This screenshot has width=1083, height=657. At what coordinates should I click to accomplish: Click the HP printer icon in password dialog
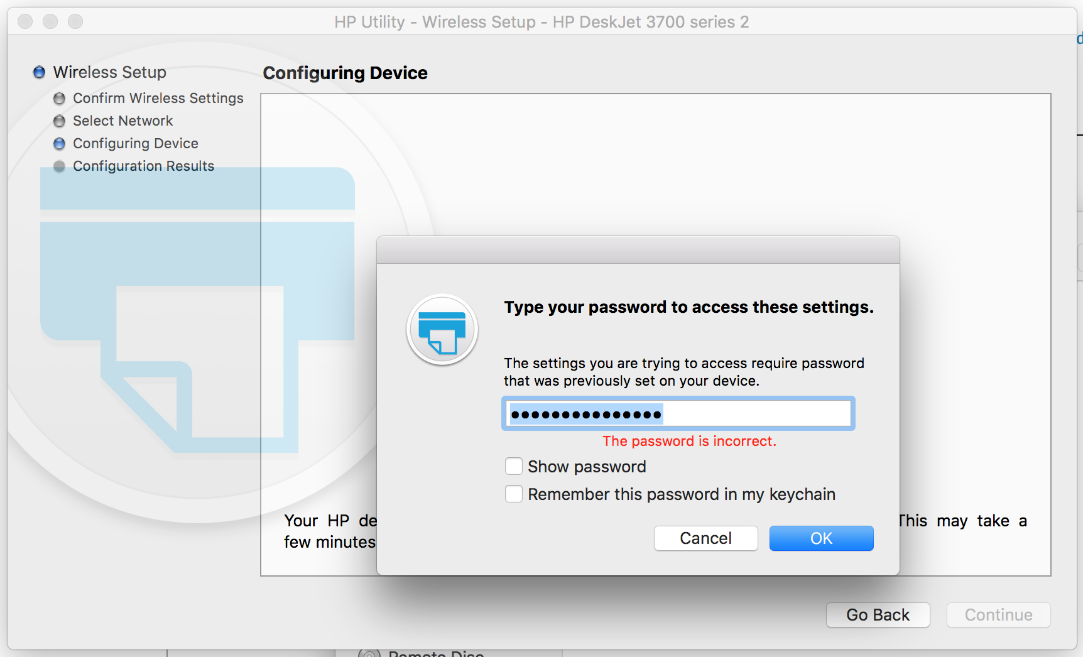(442, 330)
